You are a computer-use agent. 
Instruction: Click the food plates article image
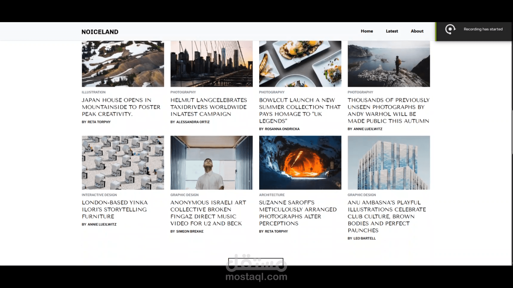[x=300, y=64]
